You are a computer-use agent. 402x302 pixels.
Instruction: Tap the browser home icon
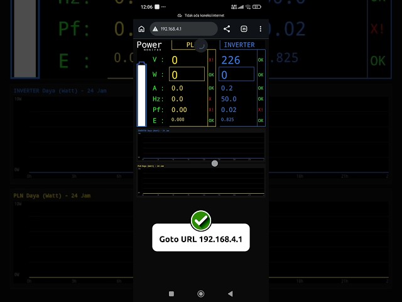pyautogui.click(x=141, y=29)
